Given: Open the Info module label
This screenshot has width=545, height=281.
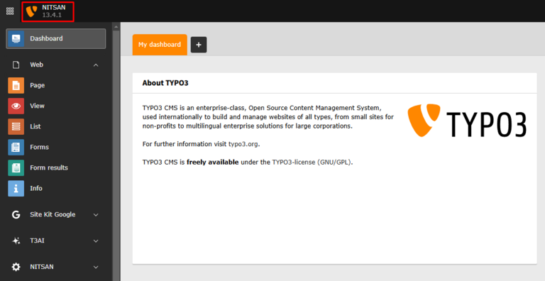Looking at the screenshot, I should point(36,188).
